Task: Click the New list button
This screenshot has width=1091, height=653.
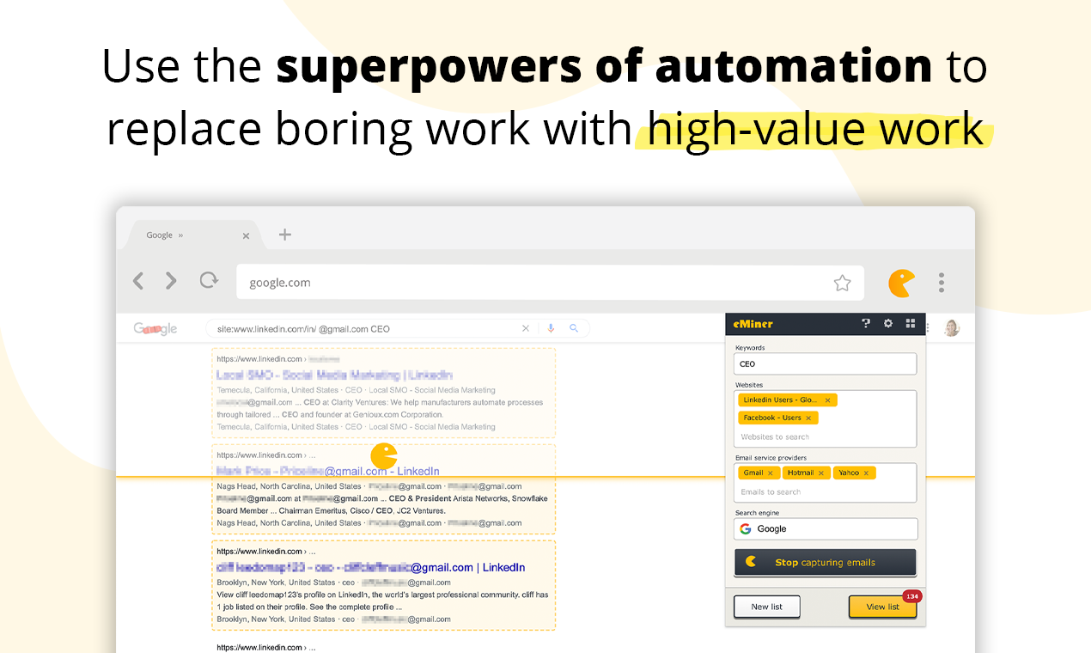Action: [x=766, y=607]
